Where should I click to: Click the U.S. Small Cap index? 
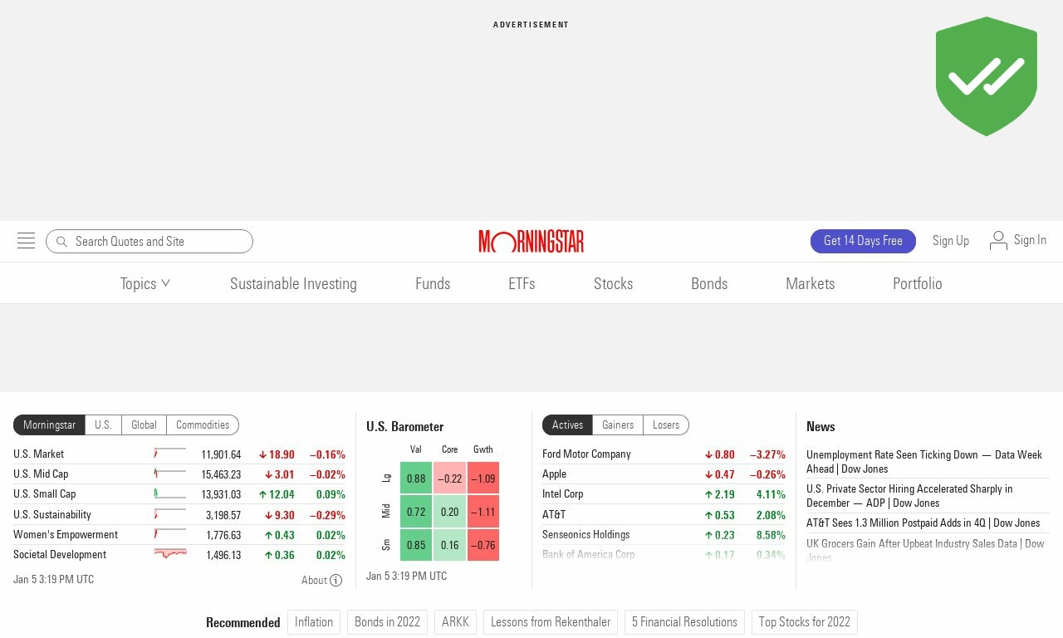pos(44,493)
